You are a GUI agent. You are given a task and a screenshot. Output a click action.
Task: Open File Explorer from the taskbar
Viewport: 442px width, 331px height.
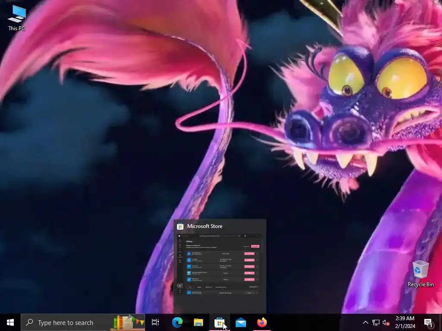click(199, 322)
